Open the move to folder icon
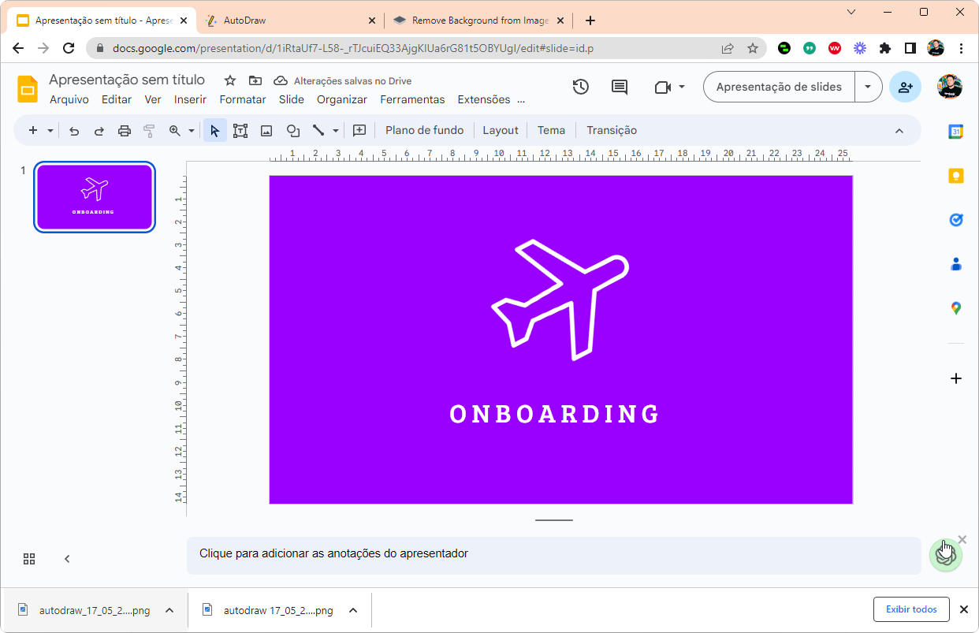Viewport: 979px width, 633px height. click(x=255, y=80)
